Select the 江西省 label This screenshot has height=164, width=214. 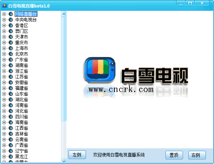21,128
